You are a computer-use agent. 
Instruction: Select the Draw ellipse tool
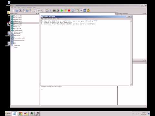pyautogui.click(x=88, y=11)
